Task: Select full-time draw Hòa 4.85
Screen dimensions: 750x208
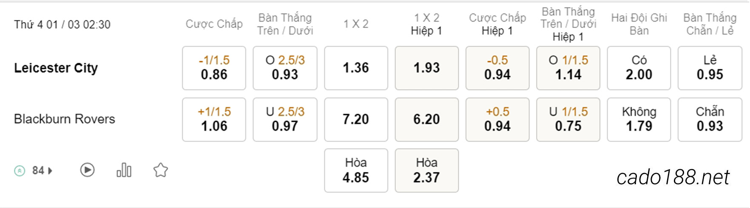Action: (356, 170)
